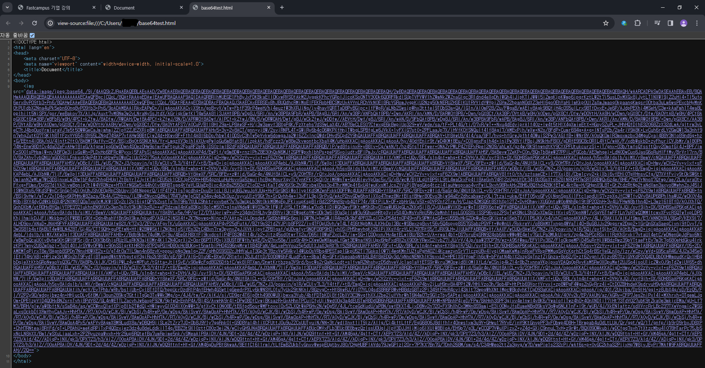Close the Document tab
The width and height of the screenshot is (705, 368).
181,7
